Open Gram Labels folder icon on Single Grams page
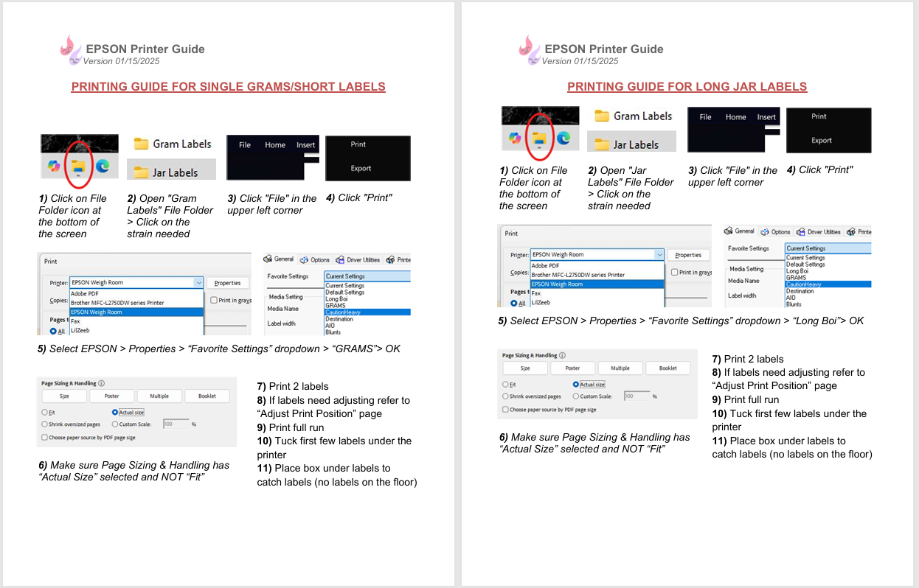This screenshot has height=588, width=919. (x=141, y=144)
